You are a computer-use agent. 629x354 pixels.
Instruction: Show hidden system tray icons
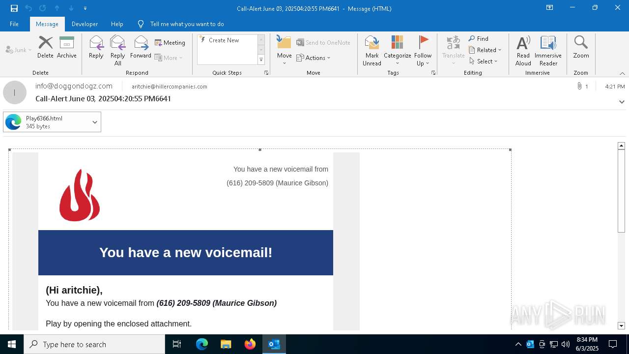[518, 344]
